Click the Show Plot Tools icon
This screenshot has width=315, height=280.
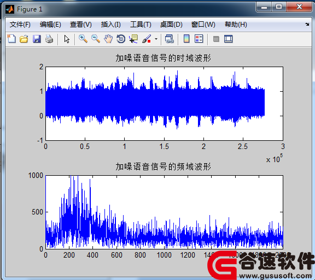point(229,39)
